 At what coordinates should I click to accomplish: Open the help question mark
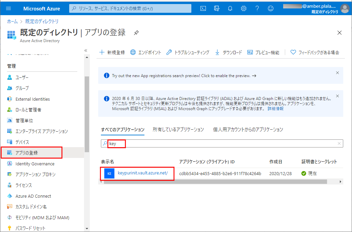click(257, 8)
